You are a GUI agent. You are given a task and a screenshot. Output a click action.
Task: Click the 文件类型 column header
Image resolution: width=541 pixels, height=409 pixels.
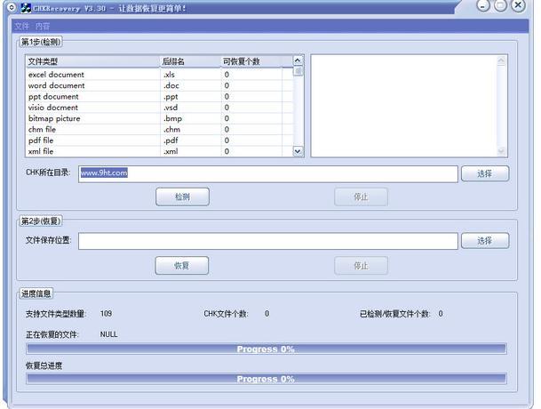[93, 61]
